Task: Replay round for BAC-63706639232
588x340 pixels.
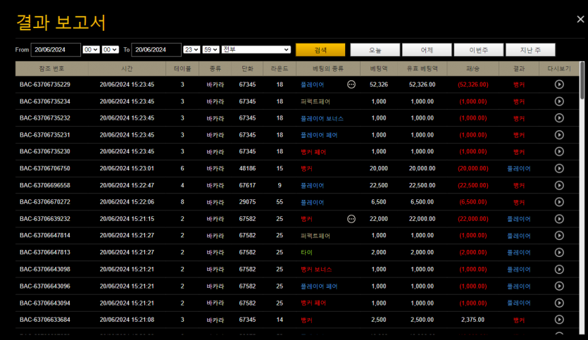Action: coord(559,218)
